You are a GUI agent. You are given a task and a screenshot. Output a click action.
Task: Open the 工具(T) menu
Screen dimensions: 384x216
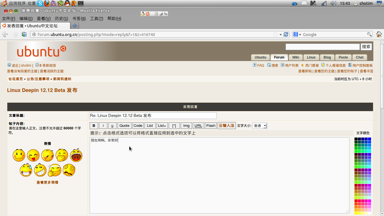click(96, 19)
